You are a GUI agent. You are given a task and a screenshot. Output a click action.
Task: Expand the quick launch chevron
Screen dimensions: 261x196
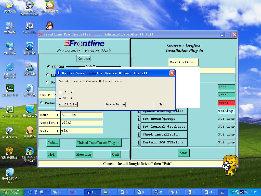coord(48,191)
